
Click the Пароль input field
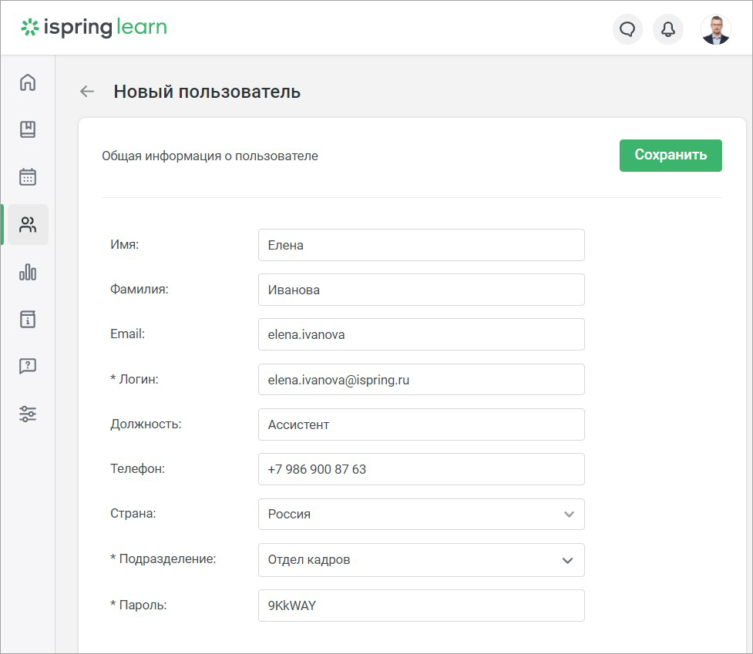421,605
